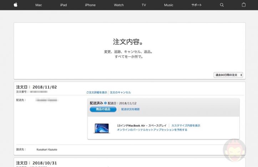The height and width of the screenshot is (167, 258).
Task: Open the Mac menu item
Action: pyautogui.click(x=39, y=5)
